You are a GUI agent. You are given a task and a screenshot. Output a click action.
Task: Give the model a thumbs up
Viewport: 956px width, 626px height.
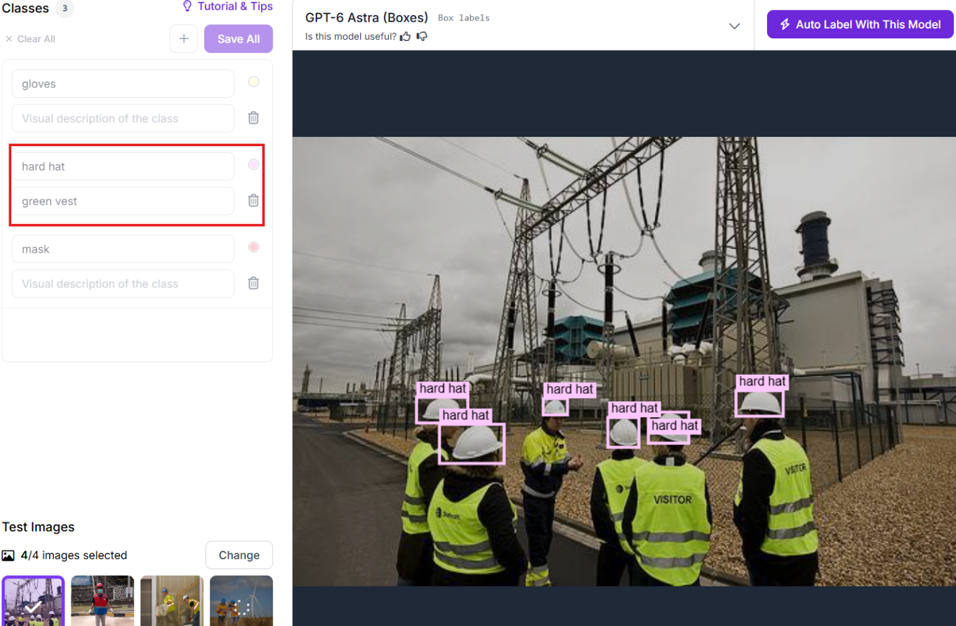(405, 36)
